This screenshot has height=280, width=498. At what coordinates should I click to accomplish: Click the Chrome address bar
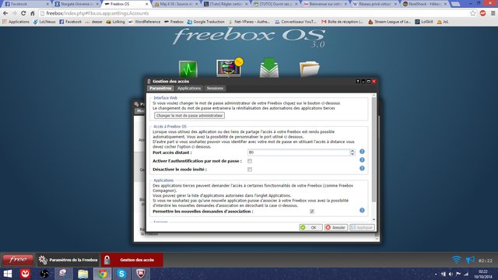coord(254,13)
